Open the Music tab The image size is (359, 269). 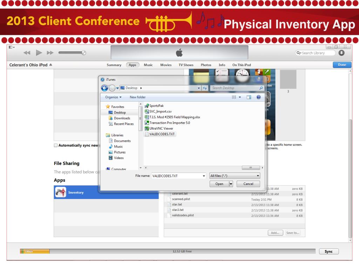pyautogui.click(x=148, y=65)
